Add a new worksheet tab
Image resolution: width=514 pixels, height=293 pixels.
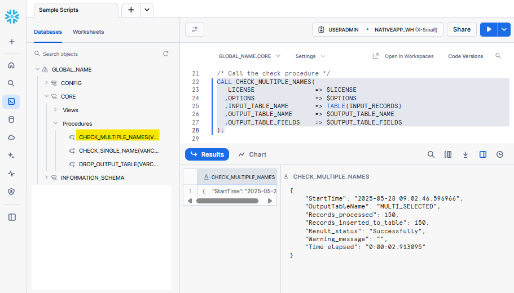[x=131, y=10]
